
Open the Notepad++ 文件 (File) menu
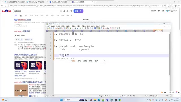[48, 26]
